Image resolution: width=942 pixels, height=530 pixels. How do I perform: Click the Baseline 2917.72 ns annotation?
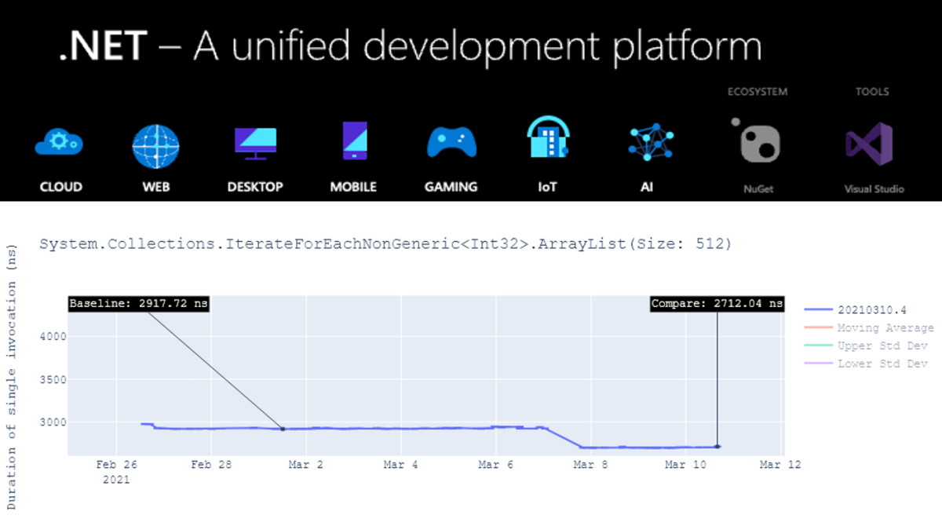pos(139,304)
